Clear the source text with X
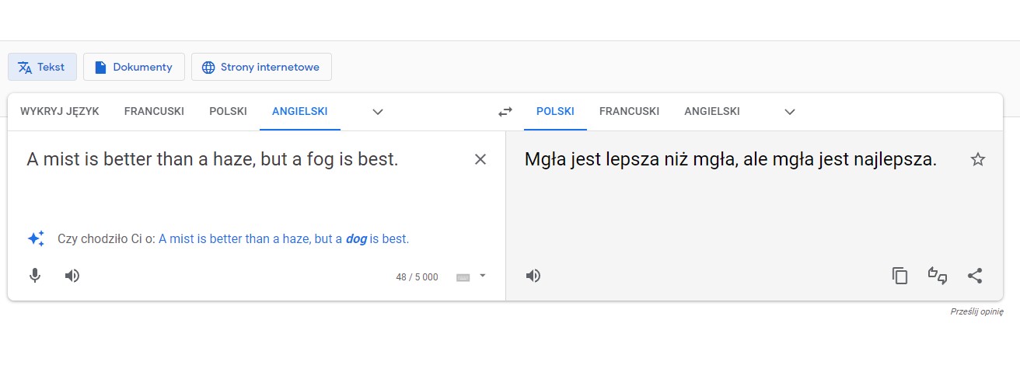1020x365 pixels. click(480, 159)
